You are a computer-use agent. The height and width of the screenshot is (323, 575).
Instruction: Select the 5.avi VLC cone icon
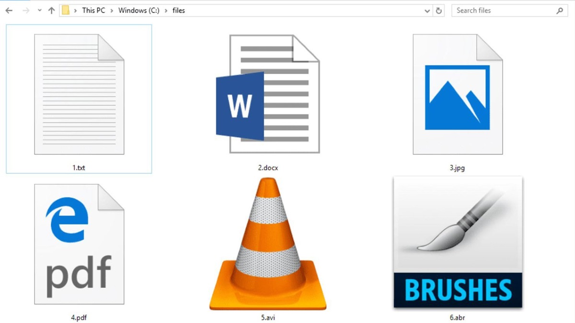coord(268,244)
